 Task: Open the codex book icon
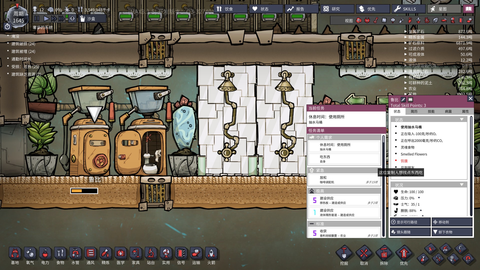point(468,9)
